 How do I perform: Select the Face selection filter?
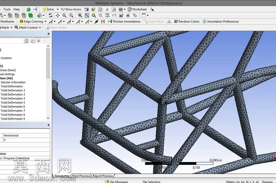[24, 15]
